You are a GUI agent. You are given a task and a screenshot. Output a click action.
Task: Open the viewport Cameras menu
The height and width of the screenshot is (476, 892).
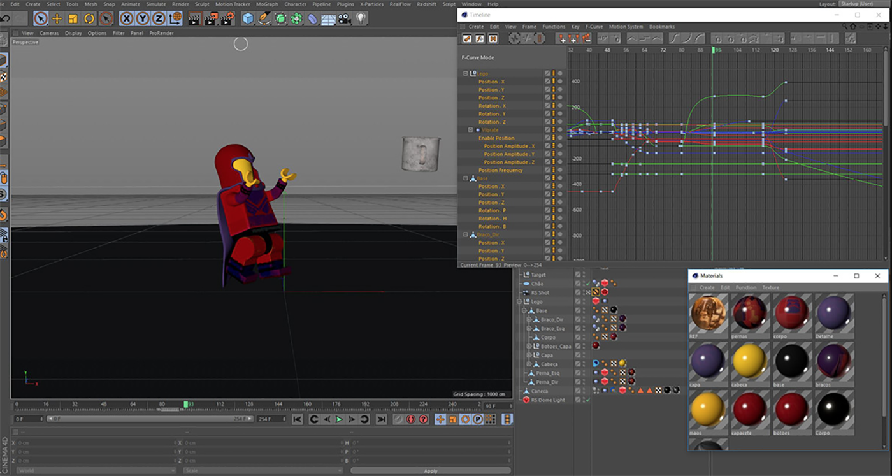[x=49, y=33]
